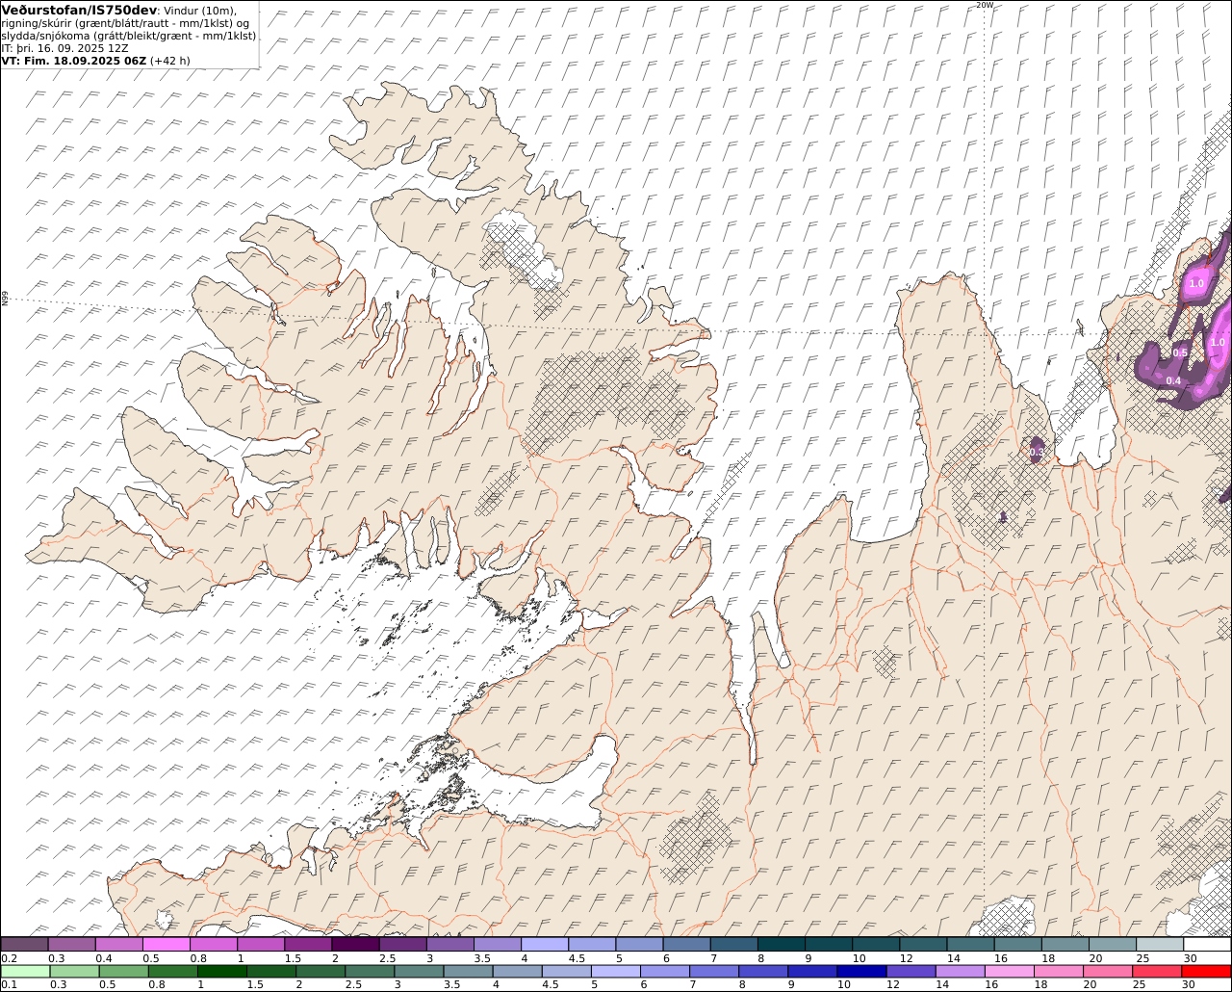Click lower legend value label '9'
The image size is (1232, 992).
click(791, 984)
